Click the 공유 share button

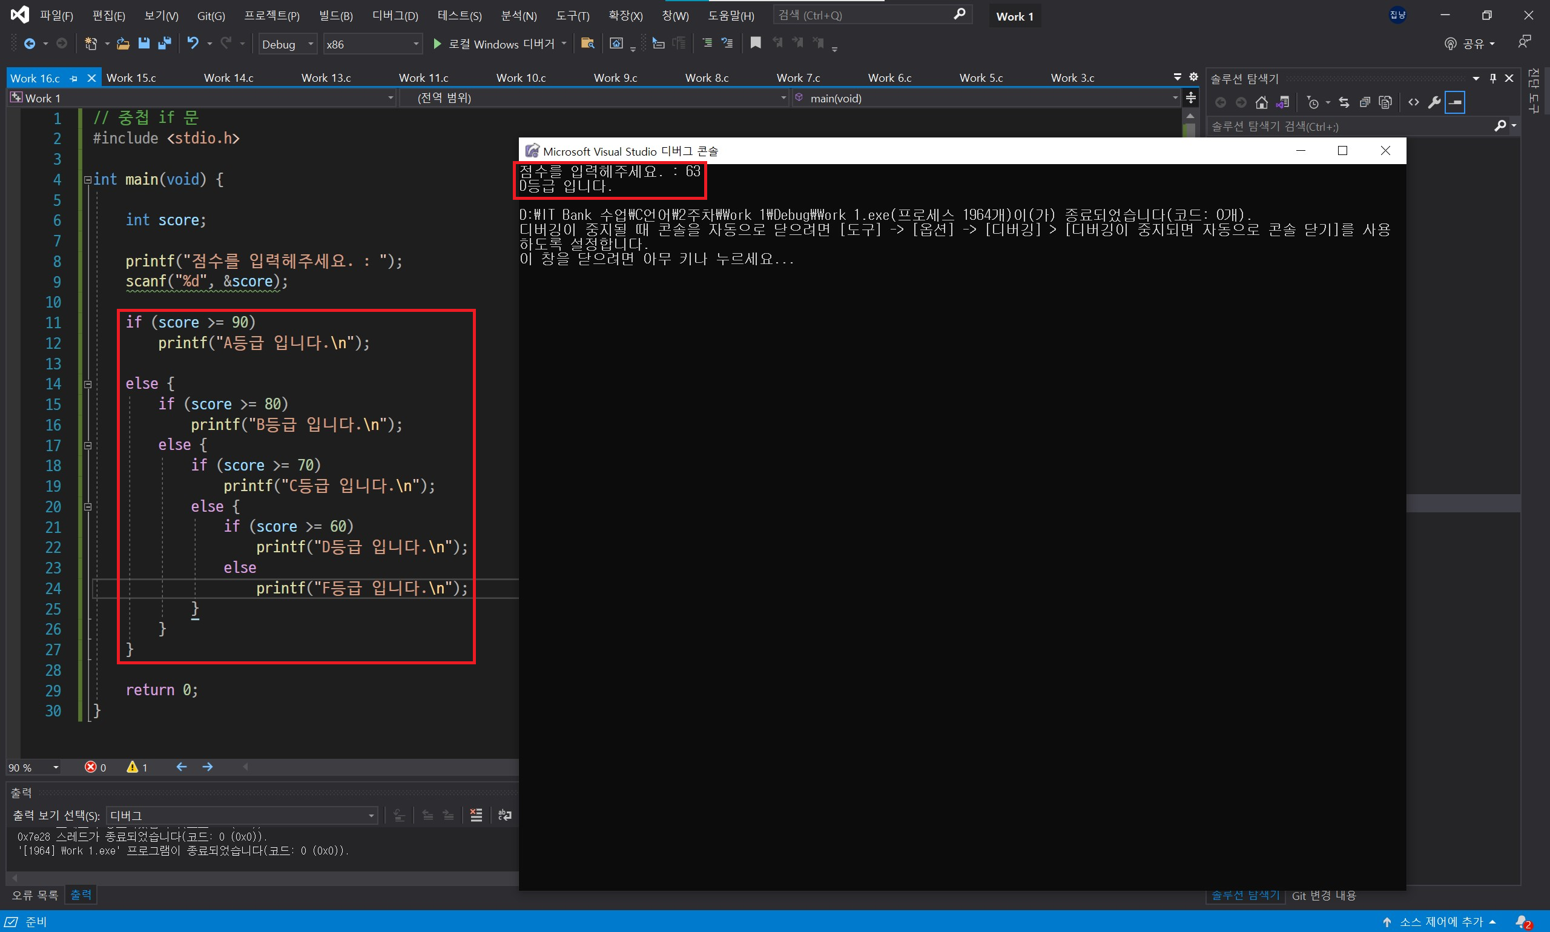click(x=1470, y=44)
